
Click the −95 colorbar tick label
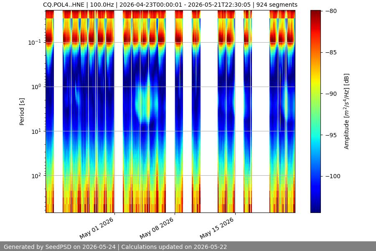pyautogui.click(x=331, y=135)
